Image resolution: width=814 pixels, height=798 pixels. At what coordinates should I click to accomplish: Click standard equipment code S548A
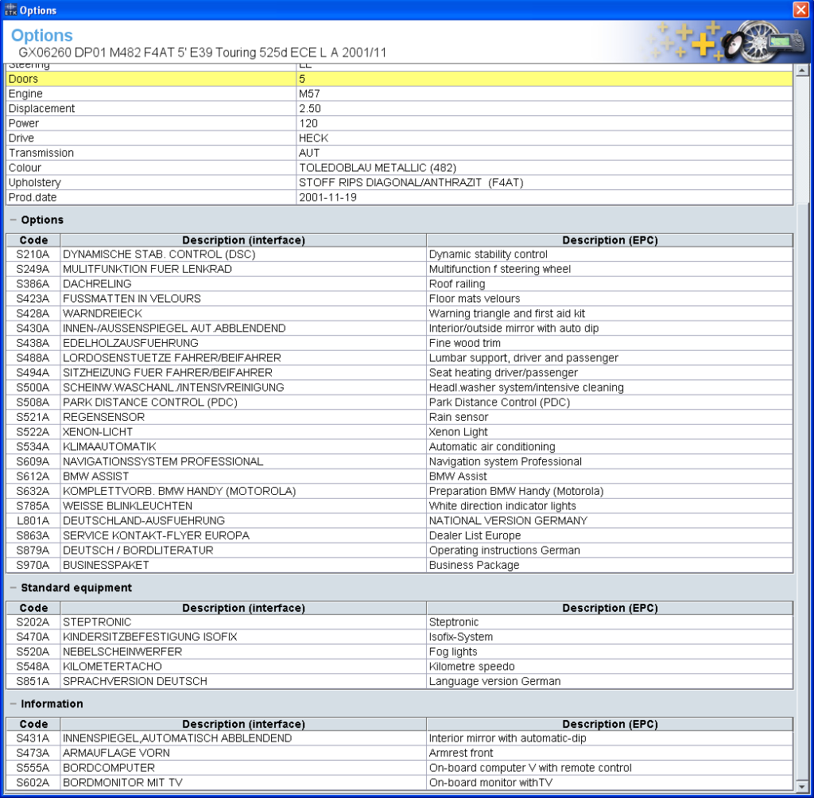click(x=33, y=667)
